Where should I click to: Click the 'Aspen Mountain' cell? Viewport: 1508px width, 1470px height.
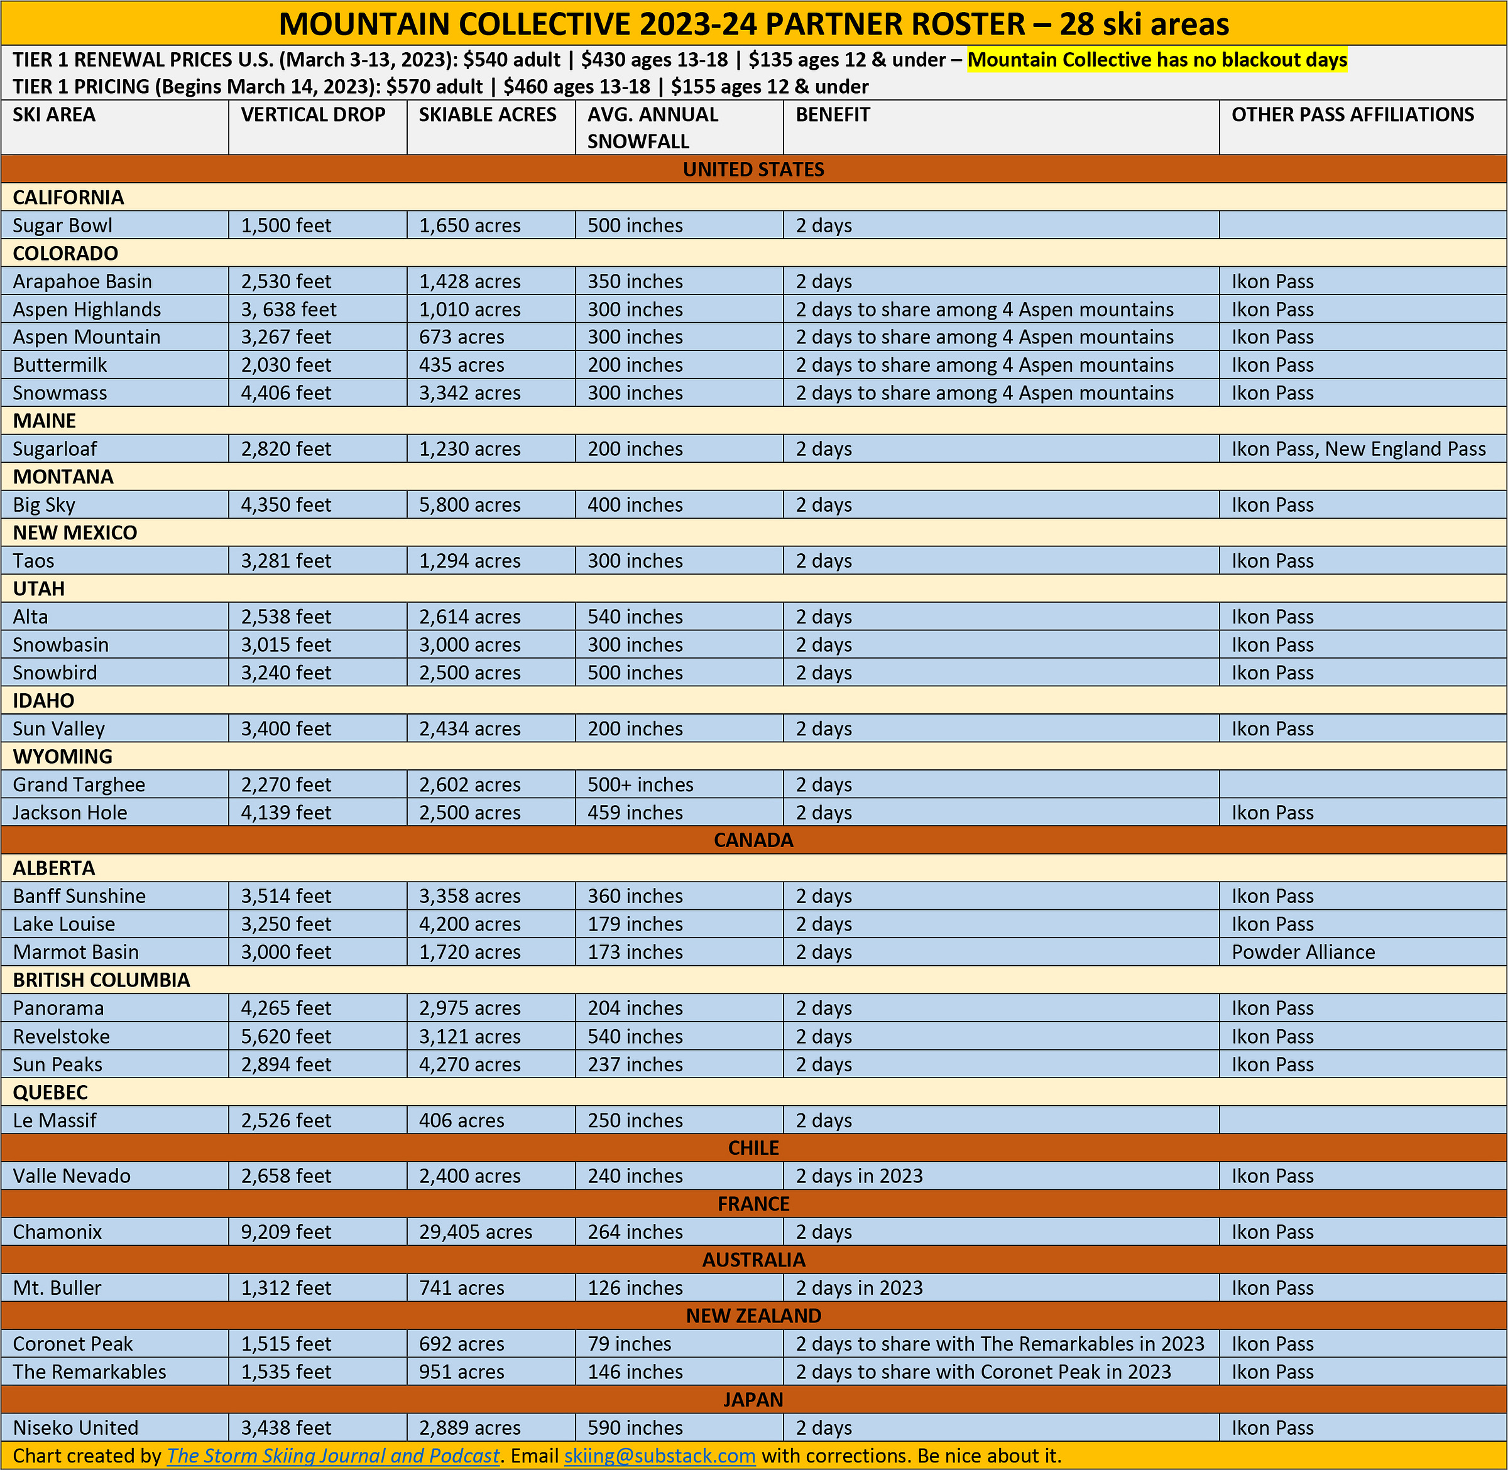point(114,337)
